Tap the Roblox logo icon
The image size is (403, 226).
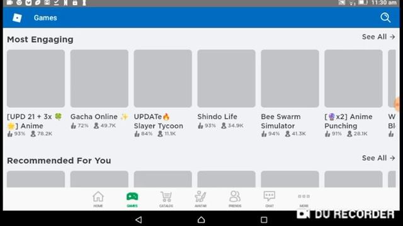point(17,18)
